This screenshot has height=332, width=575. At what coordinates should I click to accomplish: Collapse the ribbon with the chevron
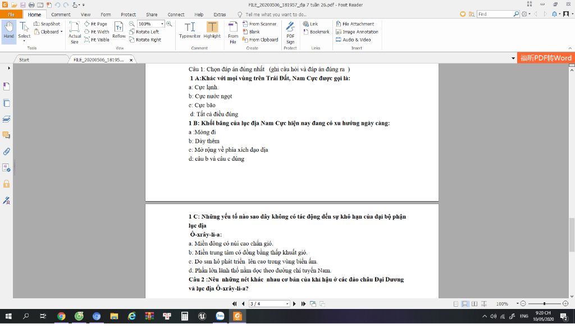pyautogui.click(x=570, y=48)
